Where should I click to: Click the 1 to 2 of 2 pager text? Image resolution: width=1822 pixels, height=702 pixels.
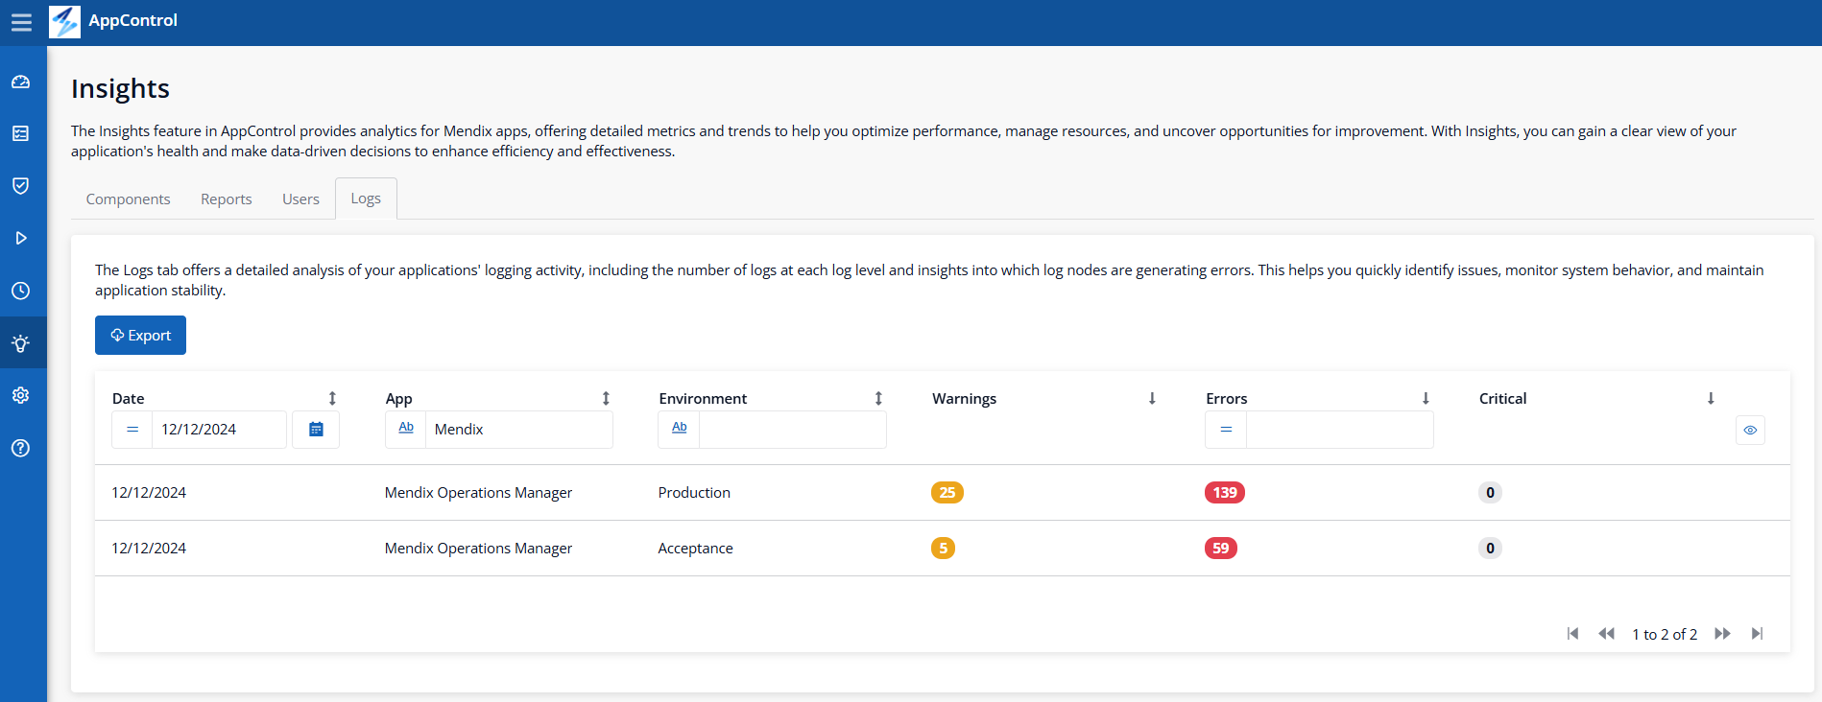point(1665,635)
